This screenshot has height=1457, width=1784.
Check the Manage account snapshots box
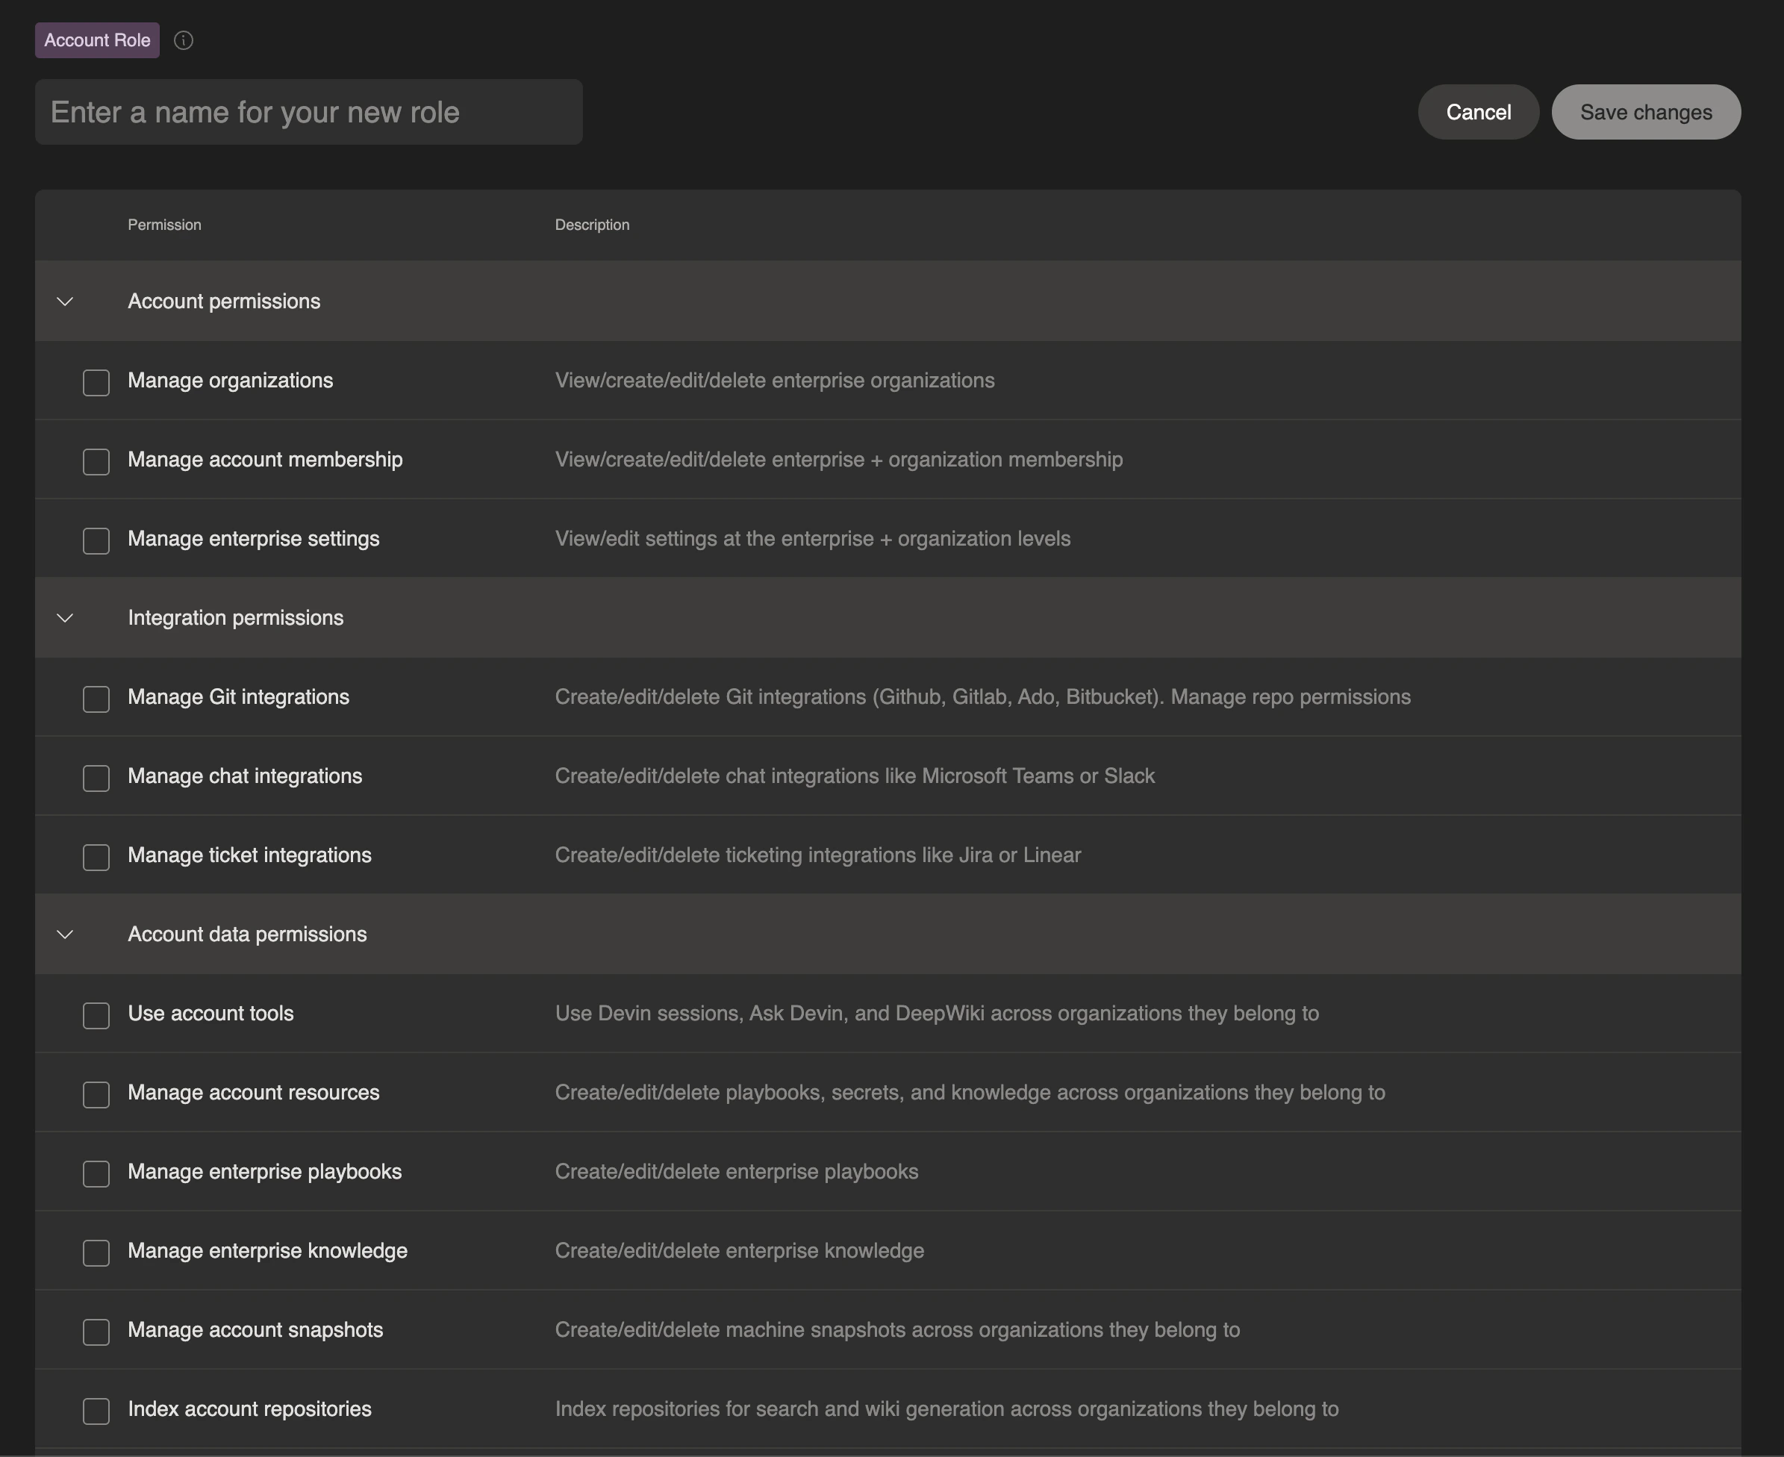click(96, 1332)
